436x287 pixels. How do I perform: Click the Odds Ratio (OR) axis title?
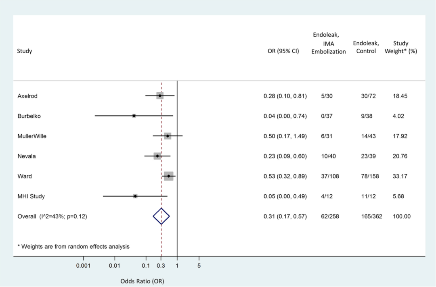coord(142,281)
